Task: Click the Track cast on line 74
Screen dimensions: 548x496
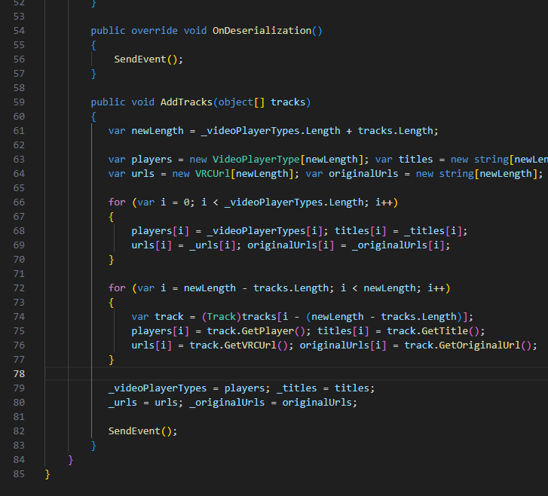Action: (x=221, y=317)
